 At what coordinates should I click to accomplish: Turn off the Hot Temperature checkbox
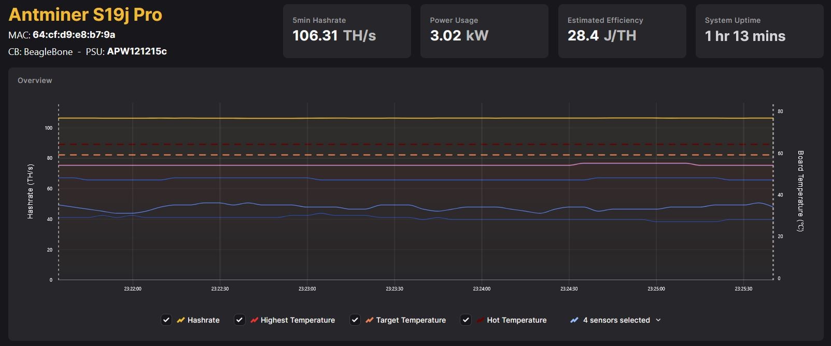pyautogui.click(x=466, y=320)
